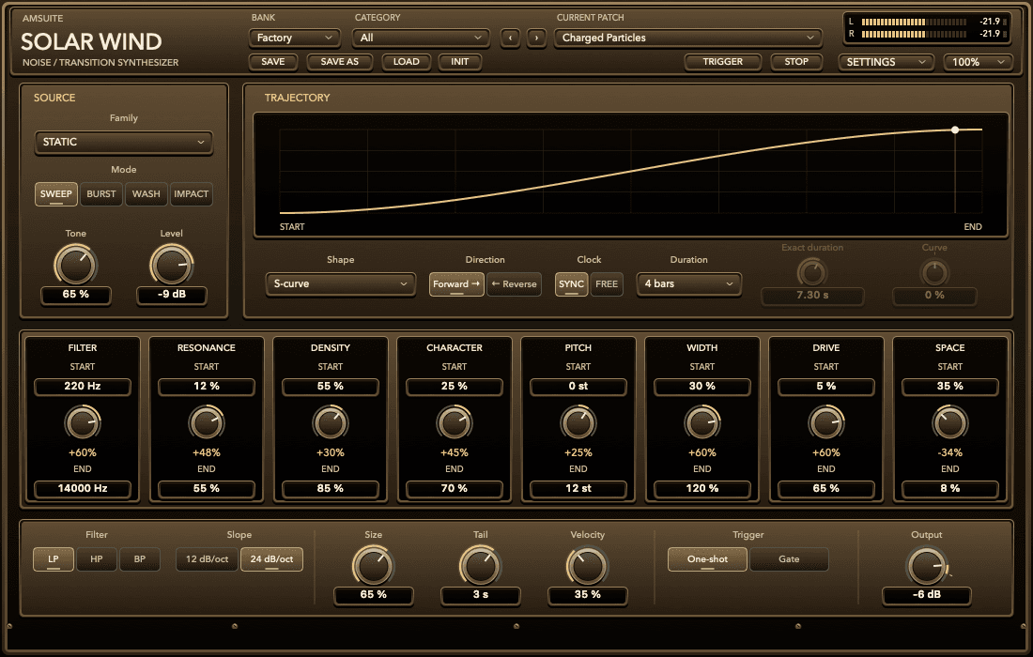The image size is (1033, 657).
Task: Select the WASH mode
Action: coord(146,194)
